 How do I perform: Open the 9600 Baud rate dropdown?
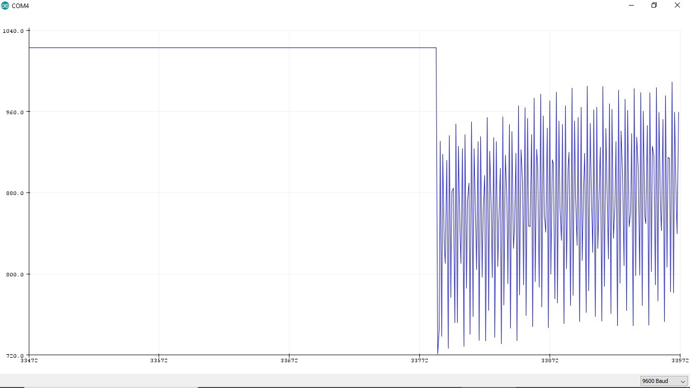tap(664, 381)
